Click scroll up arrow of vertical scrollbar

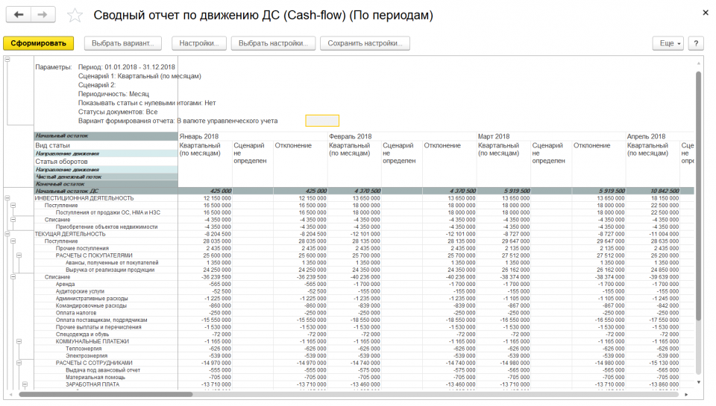[698, 63]
